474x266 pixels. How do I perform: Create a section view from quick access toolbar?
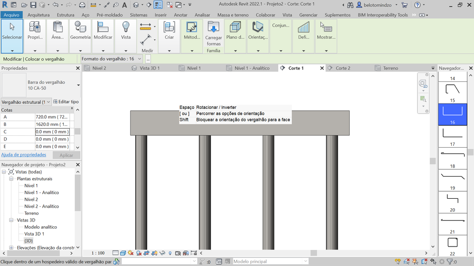[149, 5]
